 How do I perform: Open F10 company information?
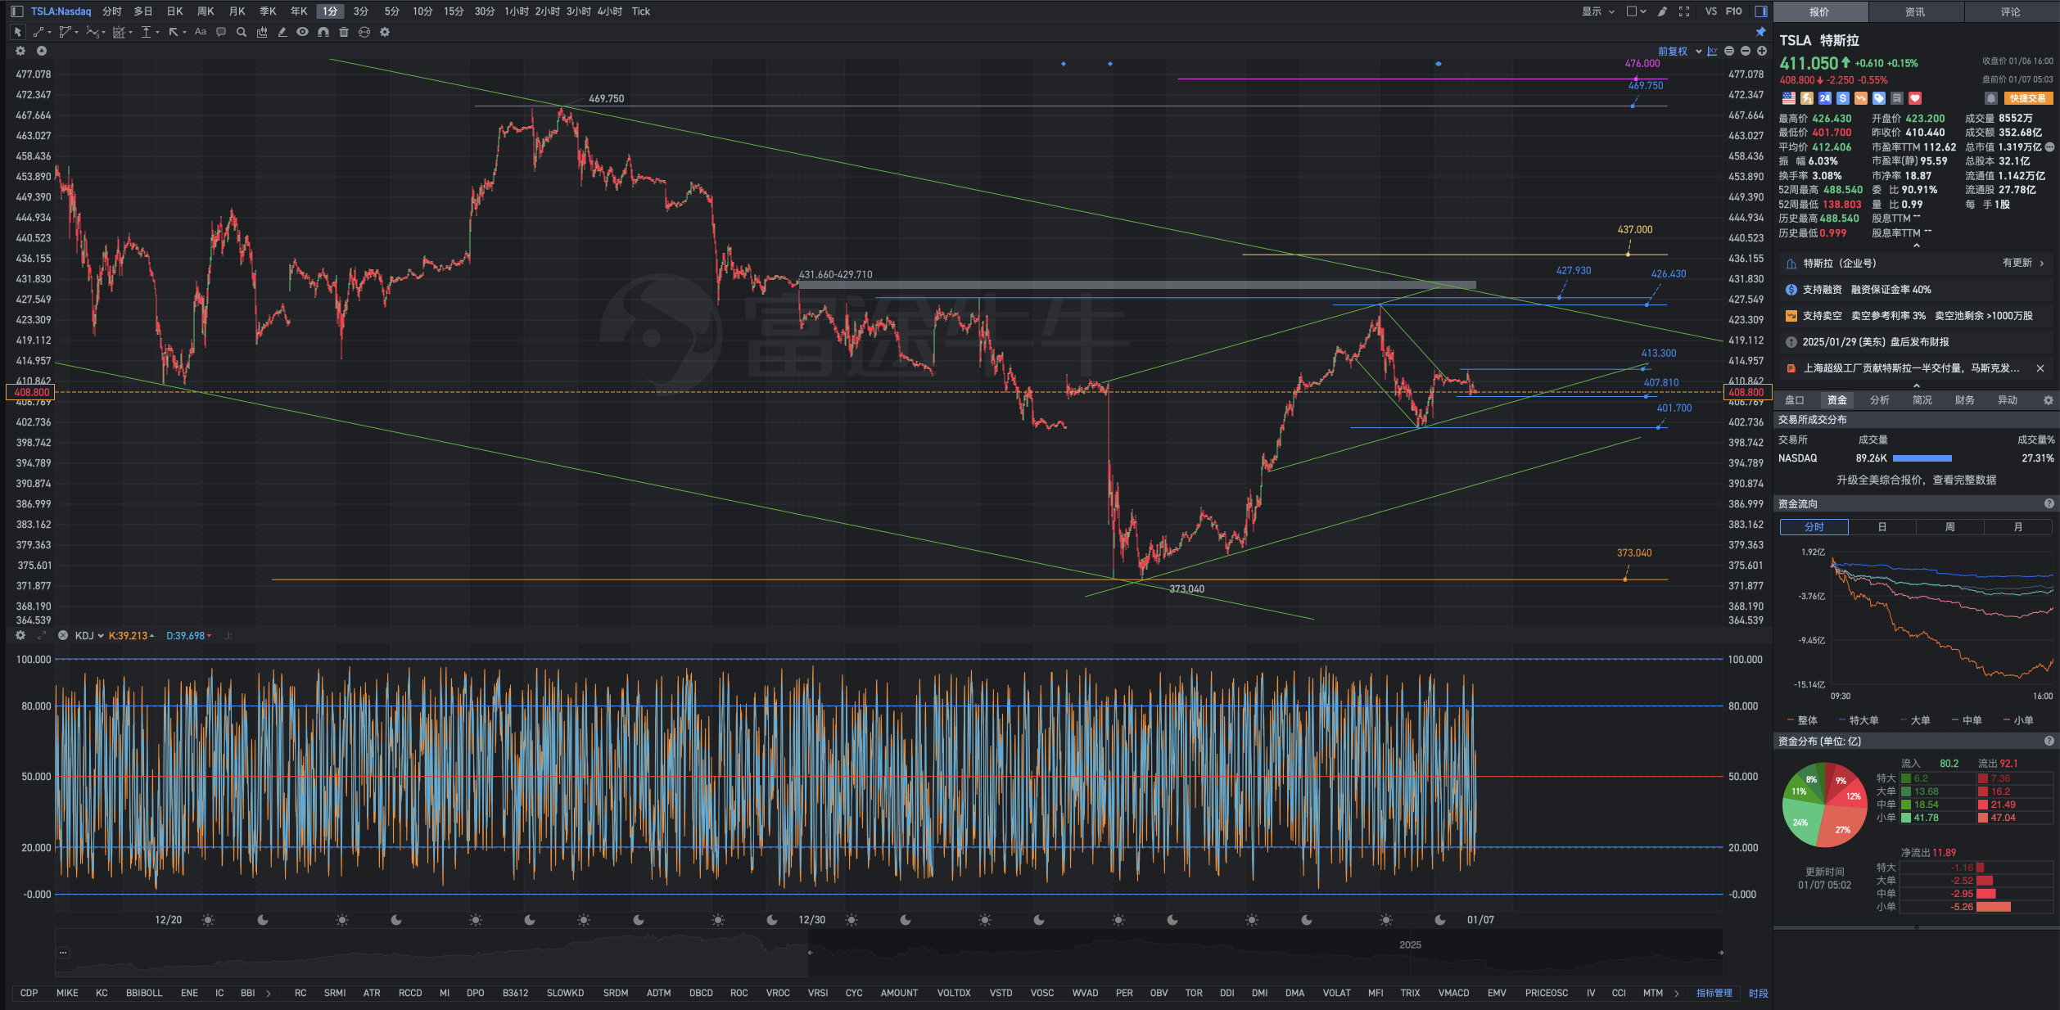coord(1734,11)
